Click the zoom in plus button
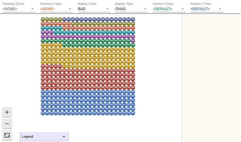The image size is (241, 142). coord(7,112)
